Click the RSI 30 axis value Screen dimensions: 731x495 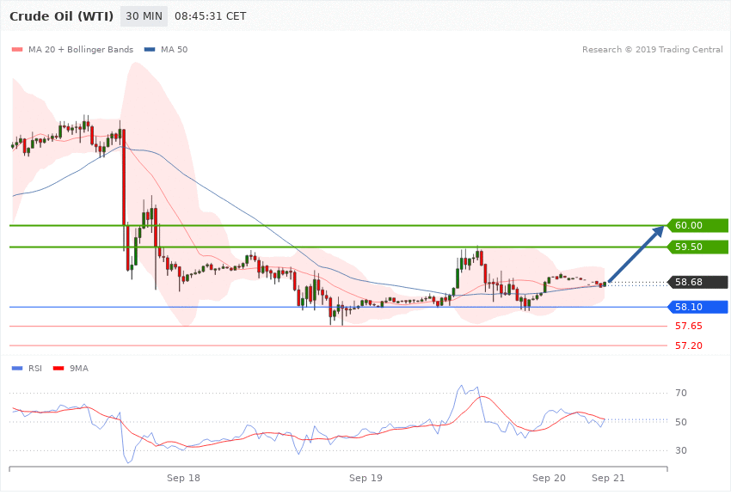coord(680,450)
